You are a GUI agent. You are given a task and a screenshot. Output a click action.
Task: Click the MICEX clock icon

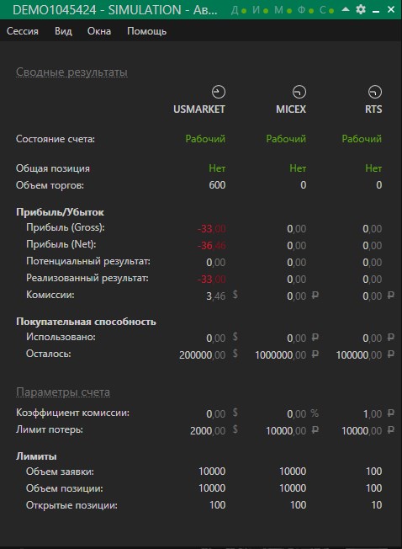299,92
